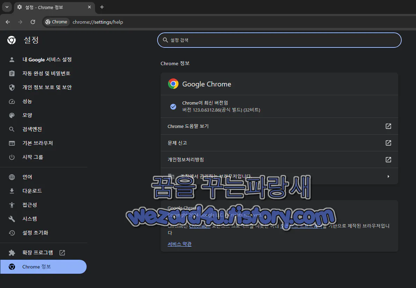Open 내 Google 서비스 설정 menu
The height and width of the screenshot is (288, 416).
click(47, 60)
